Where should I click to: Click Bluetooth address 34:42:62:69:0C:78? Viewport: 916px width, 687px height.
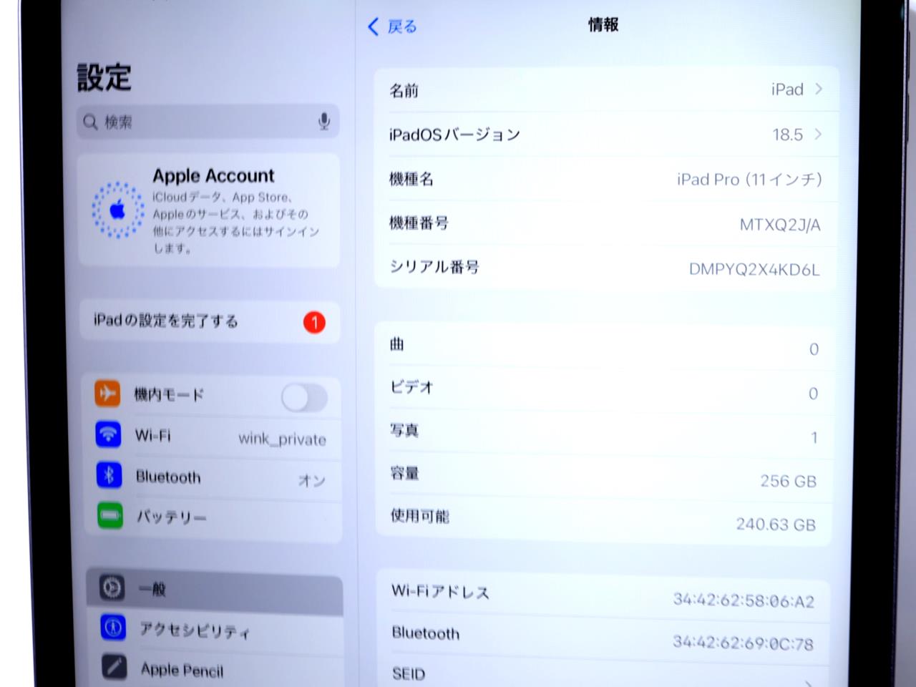coord(743,643)
